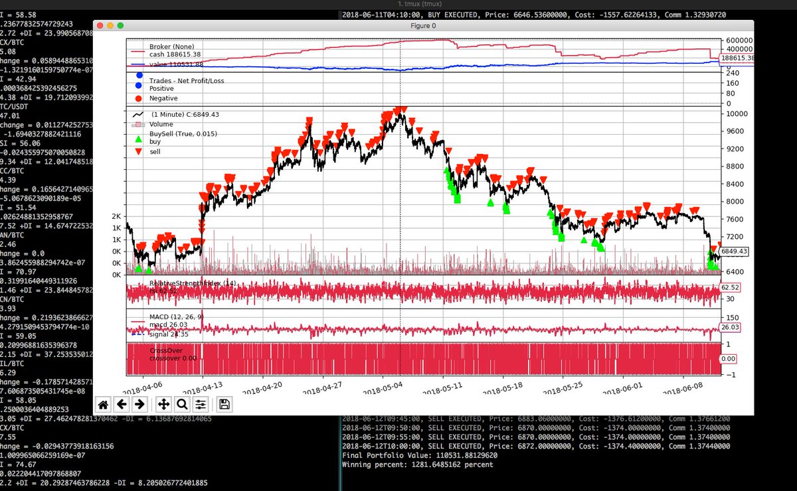Reset the plot view with the Home icon

(103, 403)
